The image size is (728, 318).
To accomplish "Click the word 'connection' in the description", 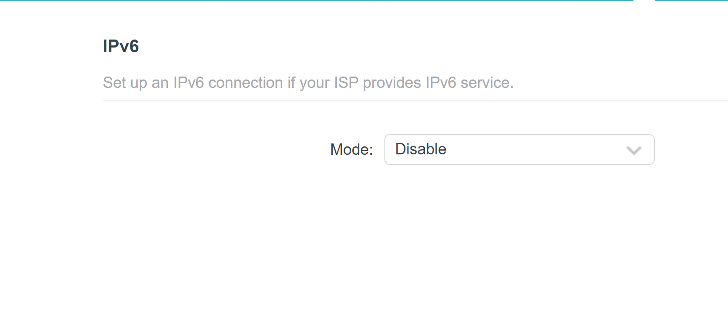I will (x=246, y=83).
